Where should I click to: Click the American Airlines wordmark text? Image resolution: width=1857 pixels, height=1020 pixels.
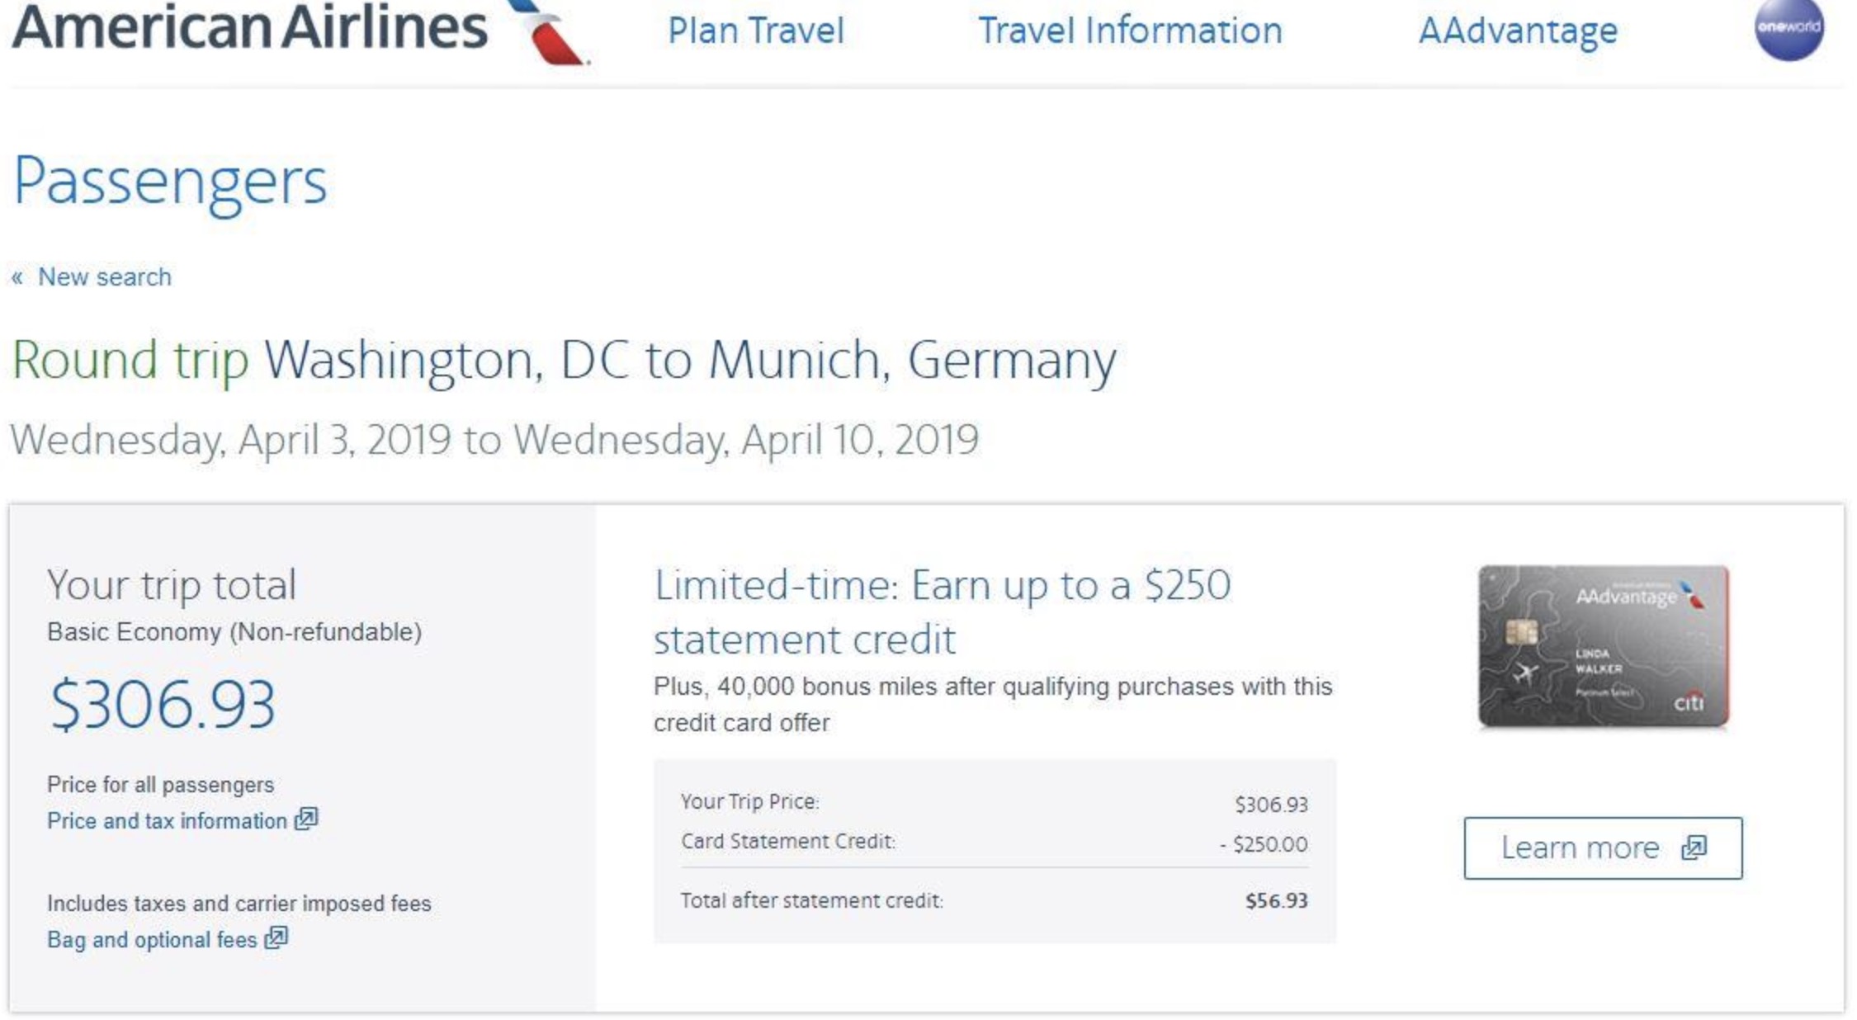[x=249, y=28]
